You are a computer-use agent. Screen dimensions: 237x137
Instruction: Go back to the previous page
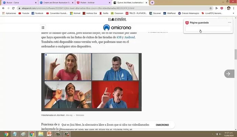3,8
